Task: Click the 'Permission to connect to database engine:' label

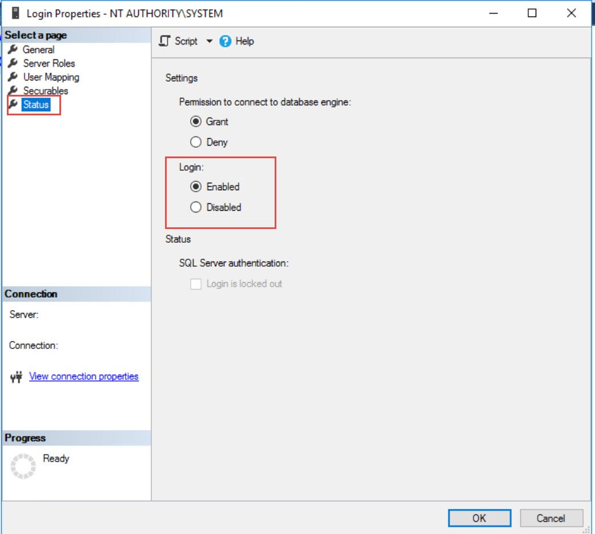Action: (266, 102)
